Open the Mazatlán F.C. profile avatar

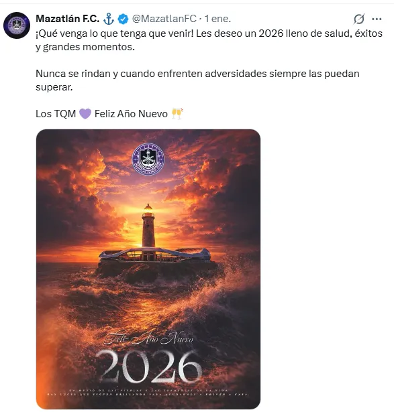pos(17,25)
